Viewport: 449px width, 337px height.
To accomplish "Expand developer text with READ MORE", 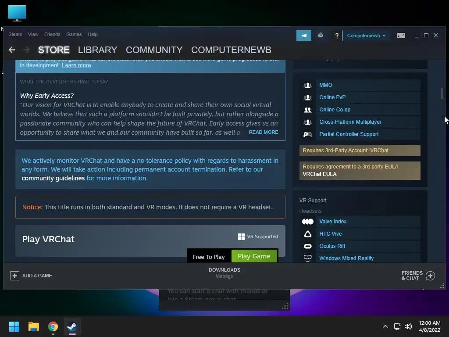I will (x=264, y=132).
